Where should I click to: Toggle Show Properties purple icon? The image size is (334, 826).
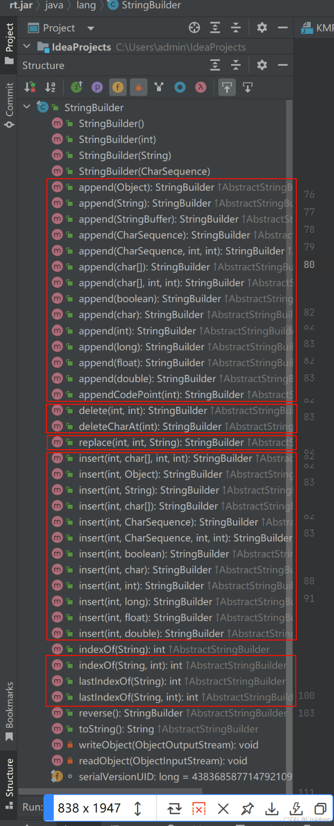[x=97, y=87]
